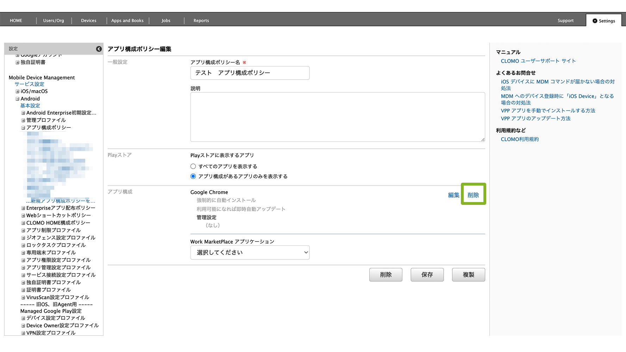The image size is (626, 352).
Task: Open Work MarketPlace アプリケーション dropdown
Action: pyautogui.click(x=250, y=252)
